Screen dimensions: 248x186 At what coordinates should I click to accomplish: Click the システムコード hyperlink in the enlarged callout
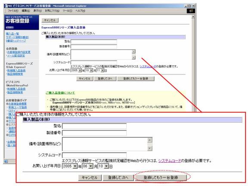(170, 161)
